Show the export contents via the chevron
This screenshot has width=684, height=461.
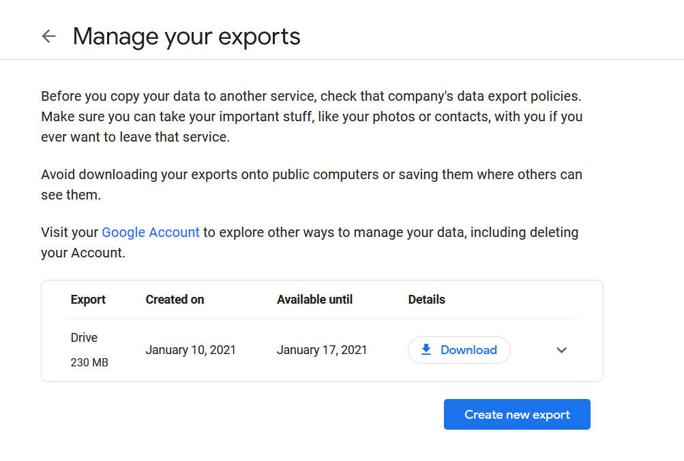pos(561,349)
